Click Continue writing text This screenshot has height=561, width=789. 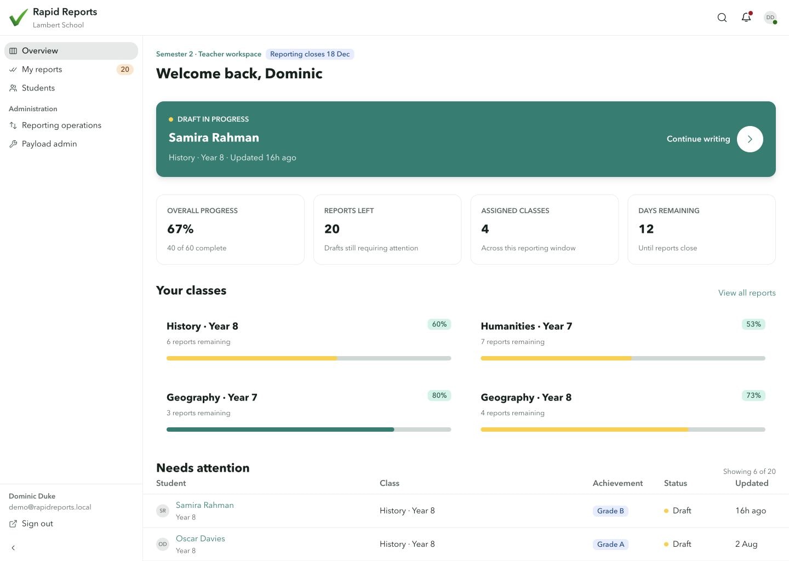point(698,139)
